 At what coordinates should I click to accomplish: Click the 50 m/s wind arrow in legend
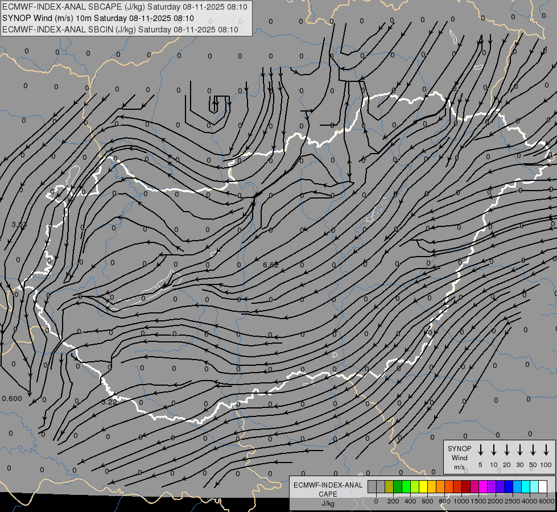coord(533,450)
